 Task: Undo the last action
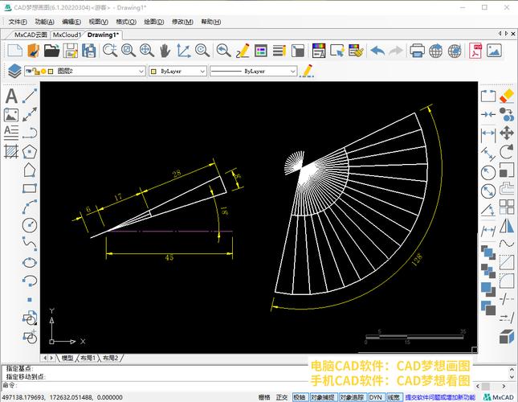point(377,51)
